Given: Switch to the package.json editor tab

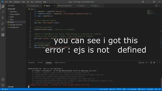Looking at the screenshot, I should click(34, 6).
